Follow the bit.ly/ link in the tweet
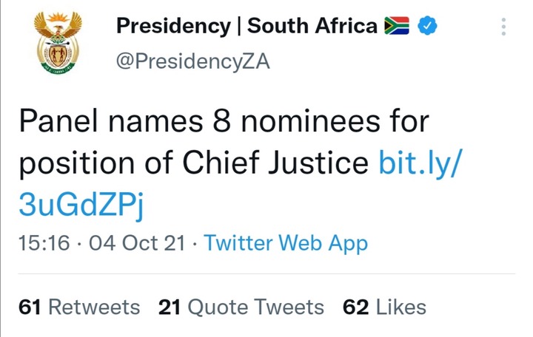Image resolution: width=533 pixels, height=337 pixels. point(420,164)
